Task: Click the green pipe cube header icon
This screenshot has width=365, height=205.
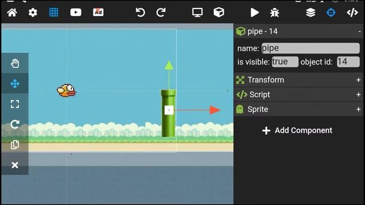Action: pos(241,31)
